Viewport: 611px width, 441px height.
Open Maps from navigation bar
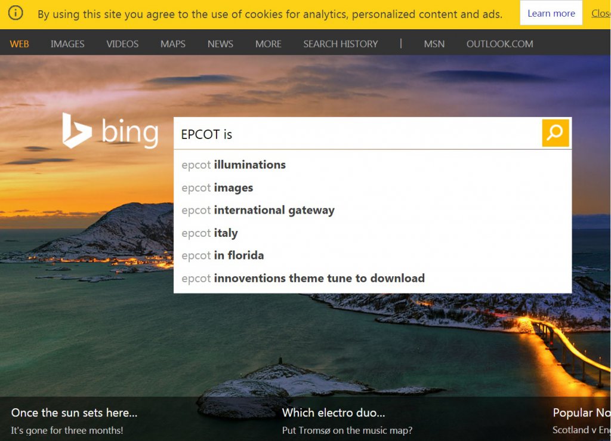[x=172, y=44]
